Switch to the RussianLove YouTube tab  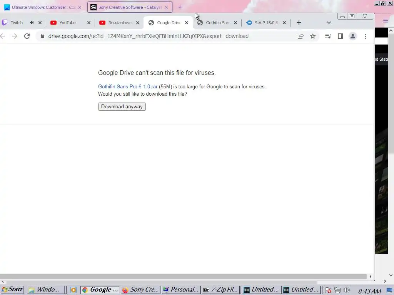[120, 23]
